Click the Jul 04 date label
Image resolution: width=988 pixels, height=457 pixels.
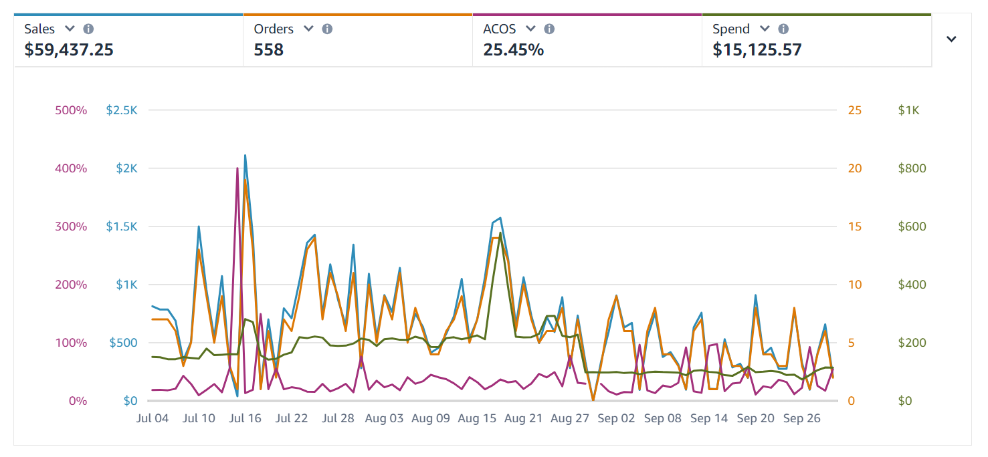pos(152,419)
